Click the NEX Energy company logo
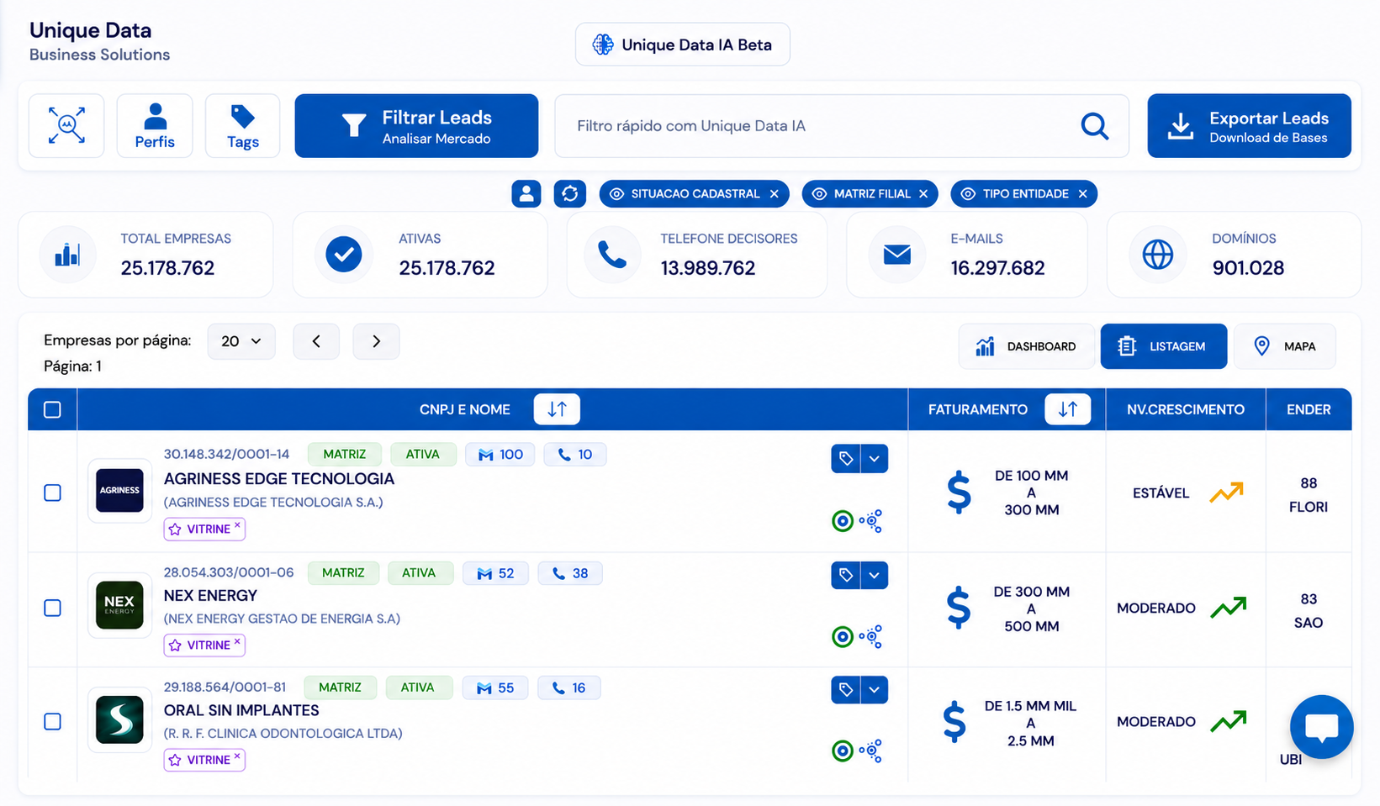The height and width of the screenshot is (806, 1380). point(120,605)
